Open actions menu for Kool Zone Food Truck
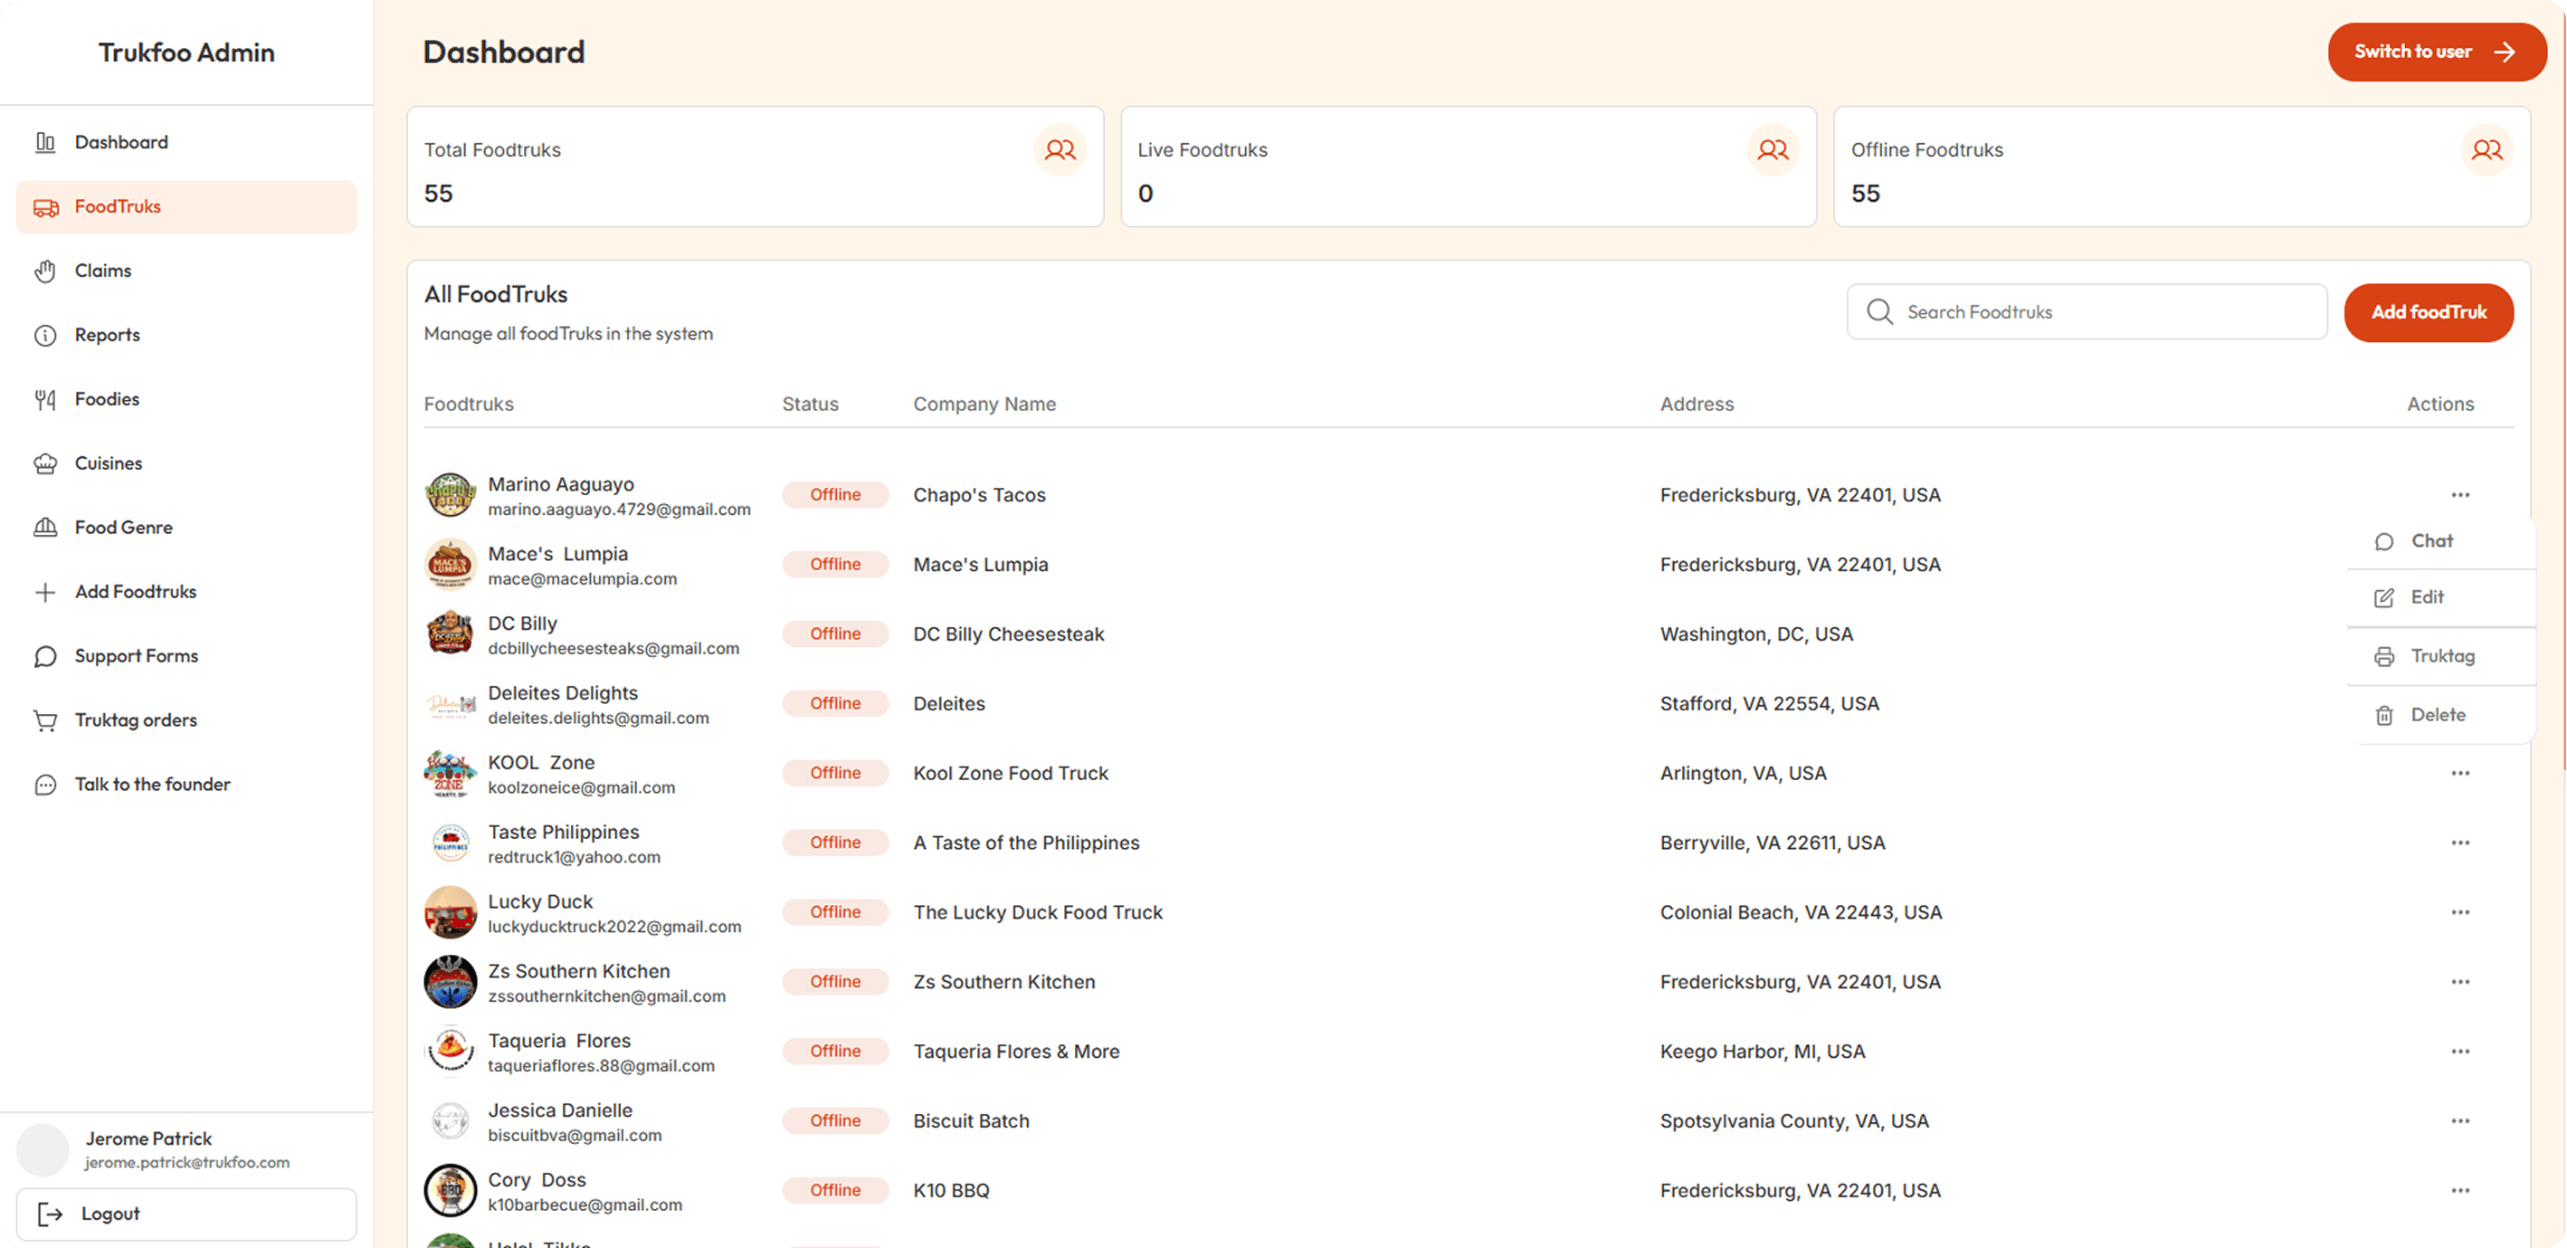 click(2460, 774)
